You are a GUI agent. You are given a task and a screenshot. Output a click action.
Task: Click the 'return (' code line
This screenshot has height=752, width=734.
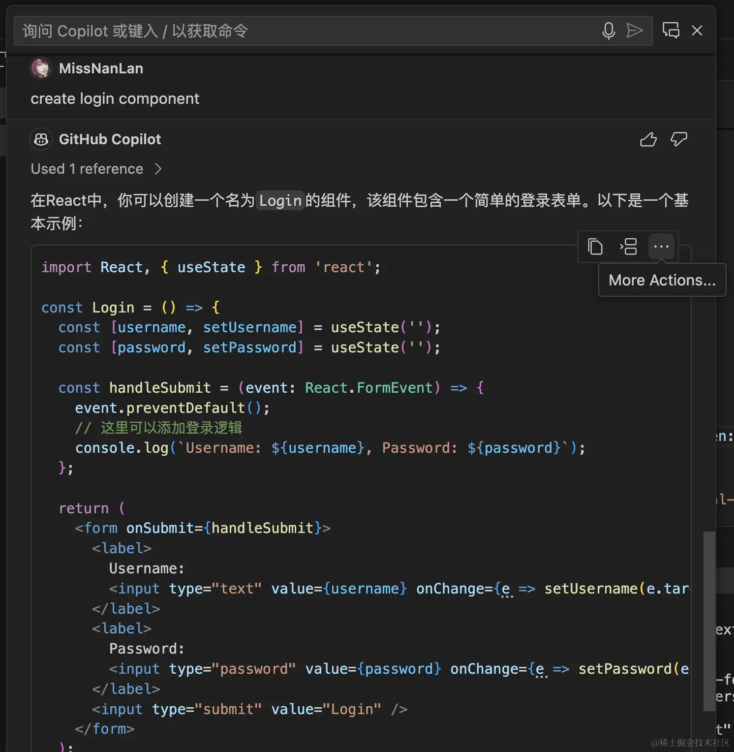click(92, 508)
